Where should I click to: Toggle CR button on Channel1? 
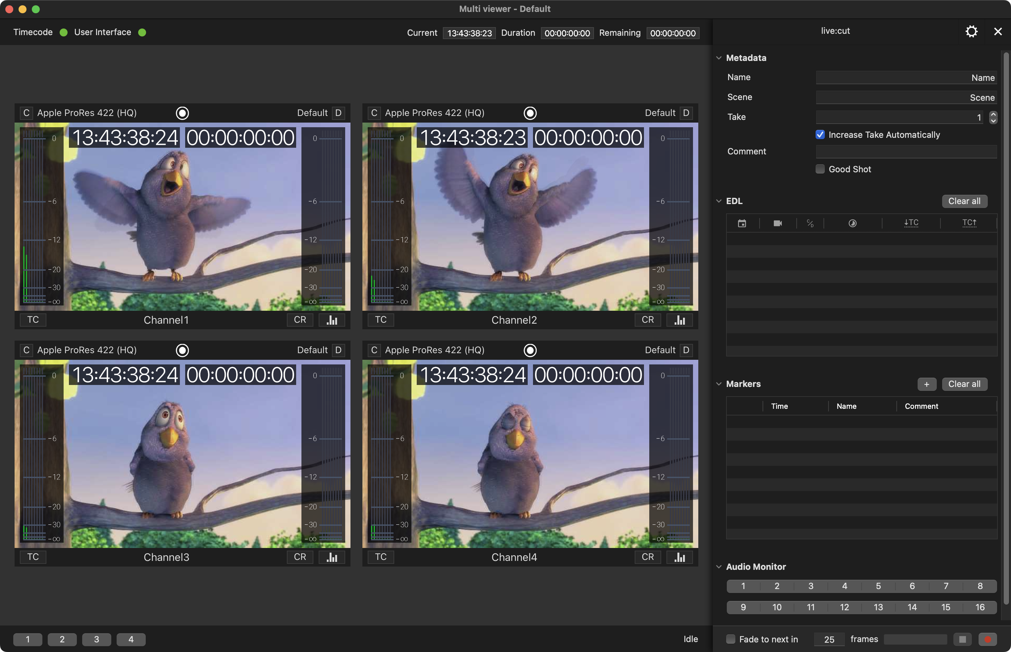[x=300, y=320]
